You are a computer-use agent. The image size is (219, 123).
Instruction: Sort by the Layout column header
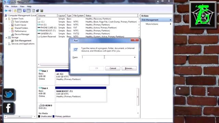[x=62, y=16]
